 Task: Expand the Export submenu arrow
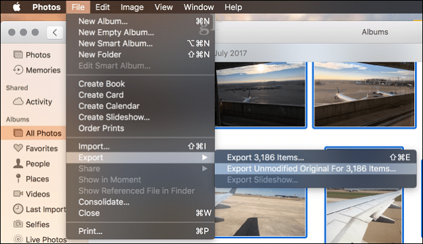pyautogui.click(x=205, y=157)
